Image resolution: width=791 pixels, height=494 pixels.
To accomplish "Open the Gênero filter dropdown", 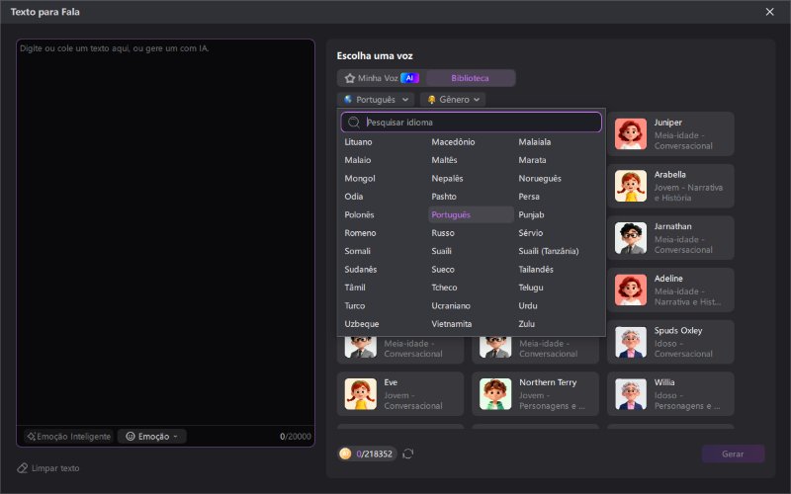I will [x=453, y=100].
